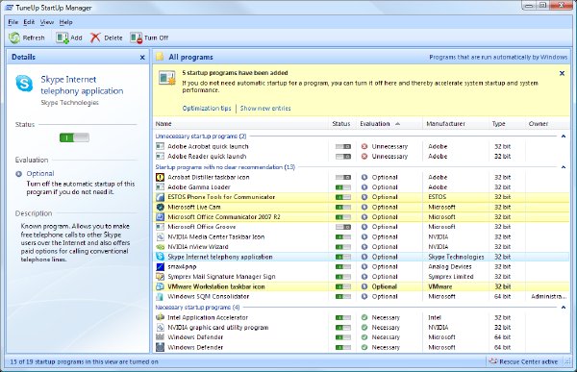Sort list by Name column header
577x372 pixels.
239,124
